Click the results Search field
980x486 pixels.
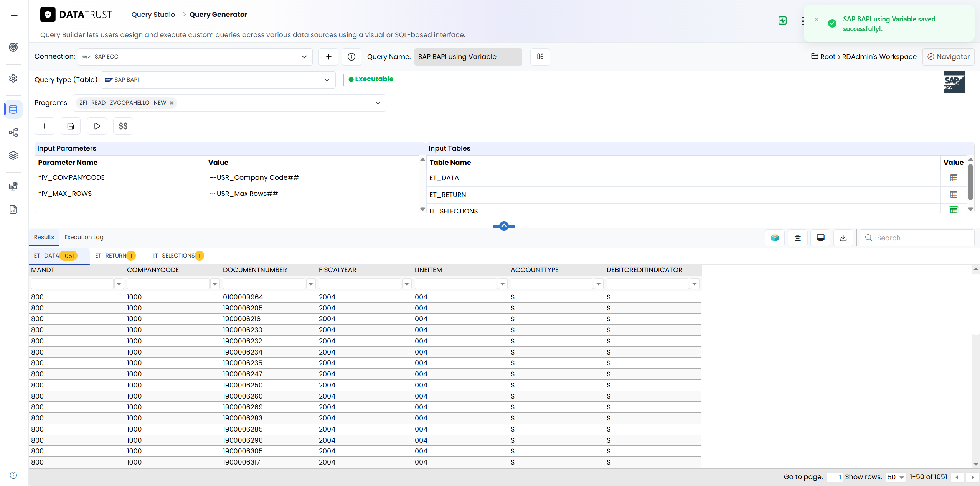tap(917, 238)
